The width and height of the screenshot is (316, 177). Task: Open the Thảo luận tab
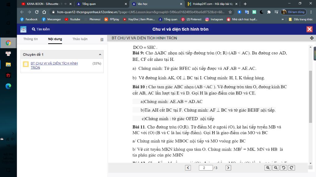80,39
